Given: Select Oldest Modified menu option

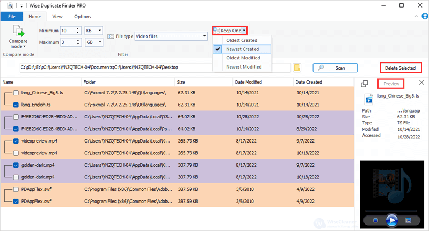Looking at the screenshot, I should click(242, 58).
